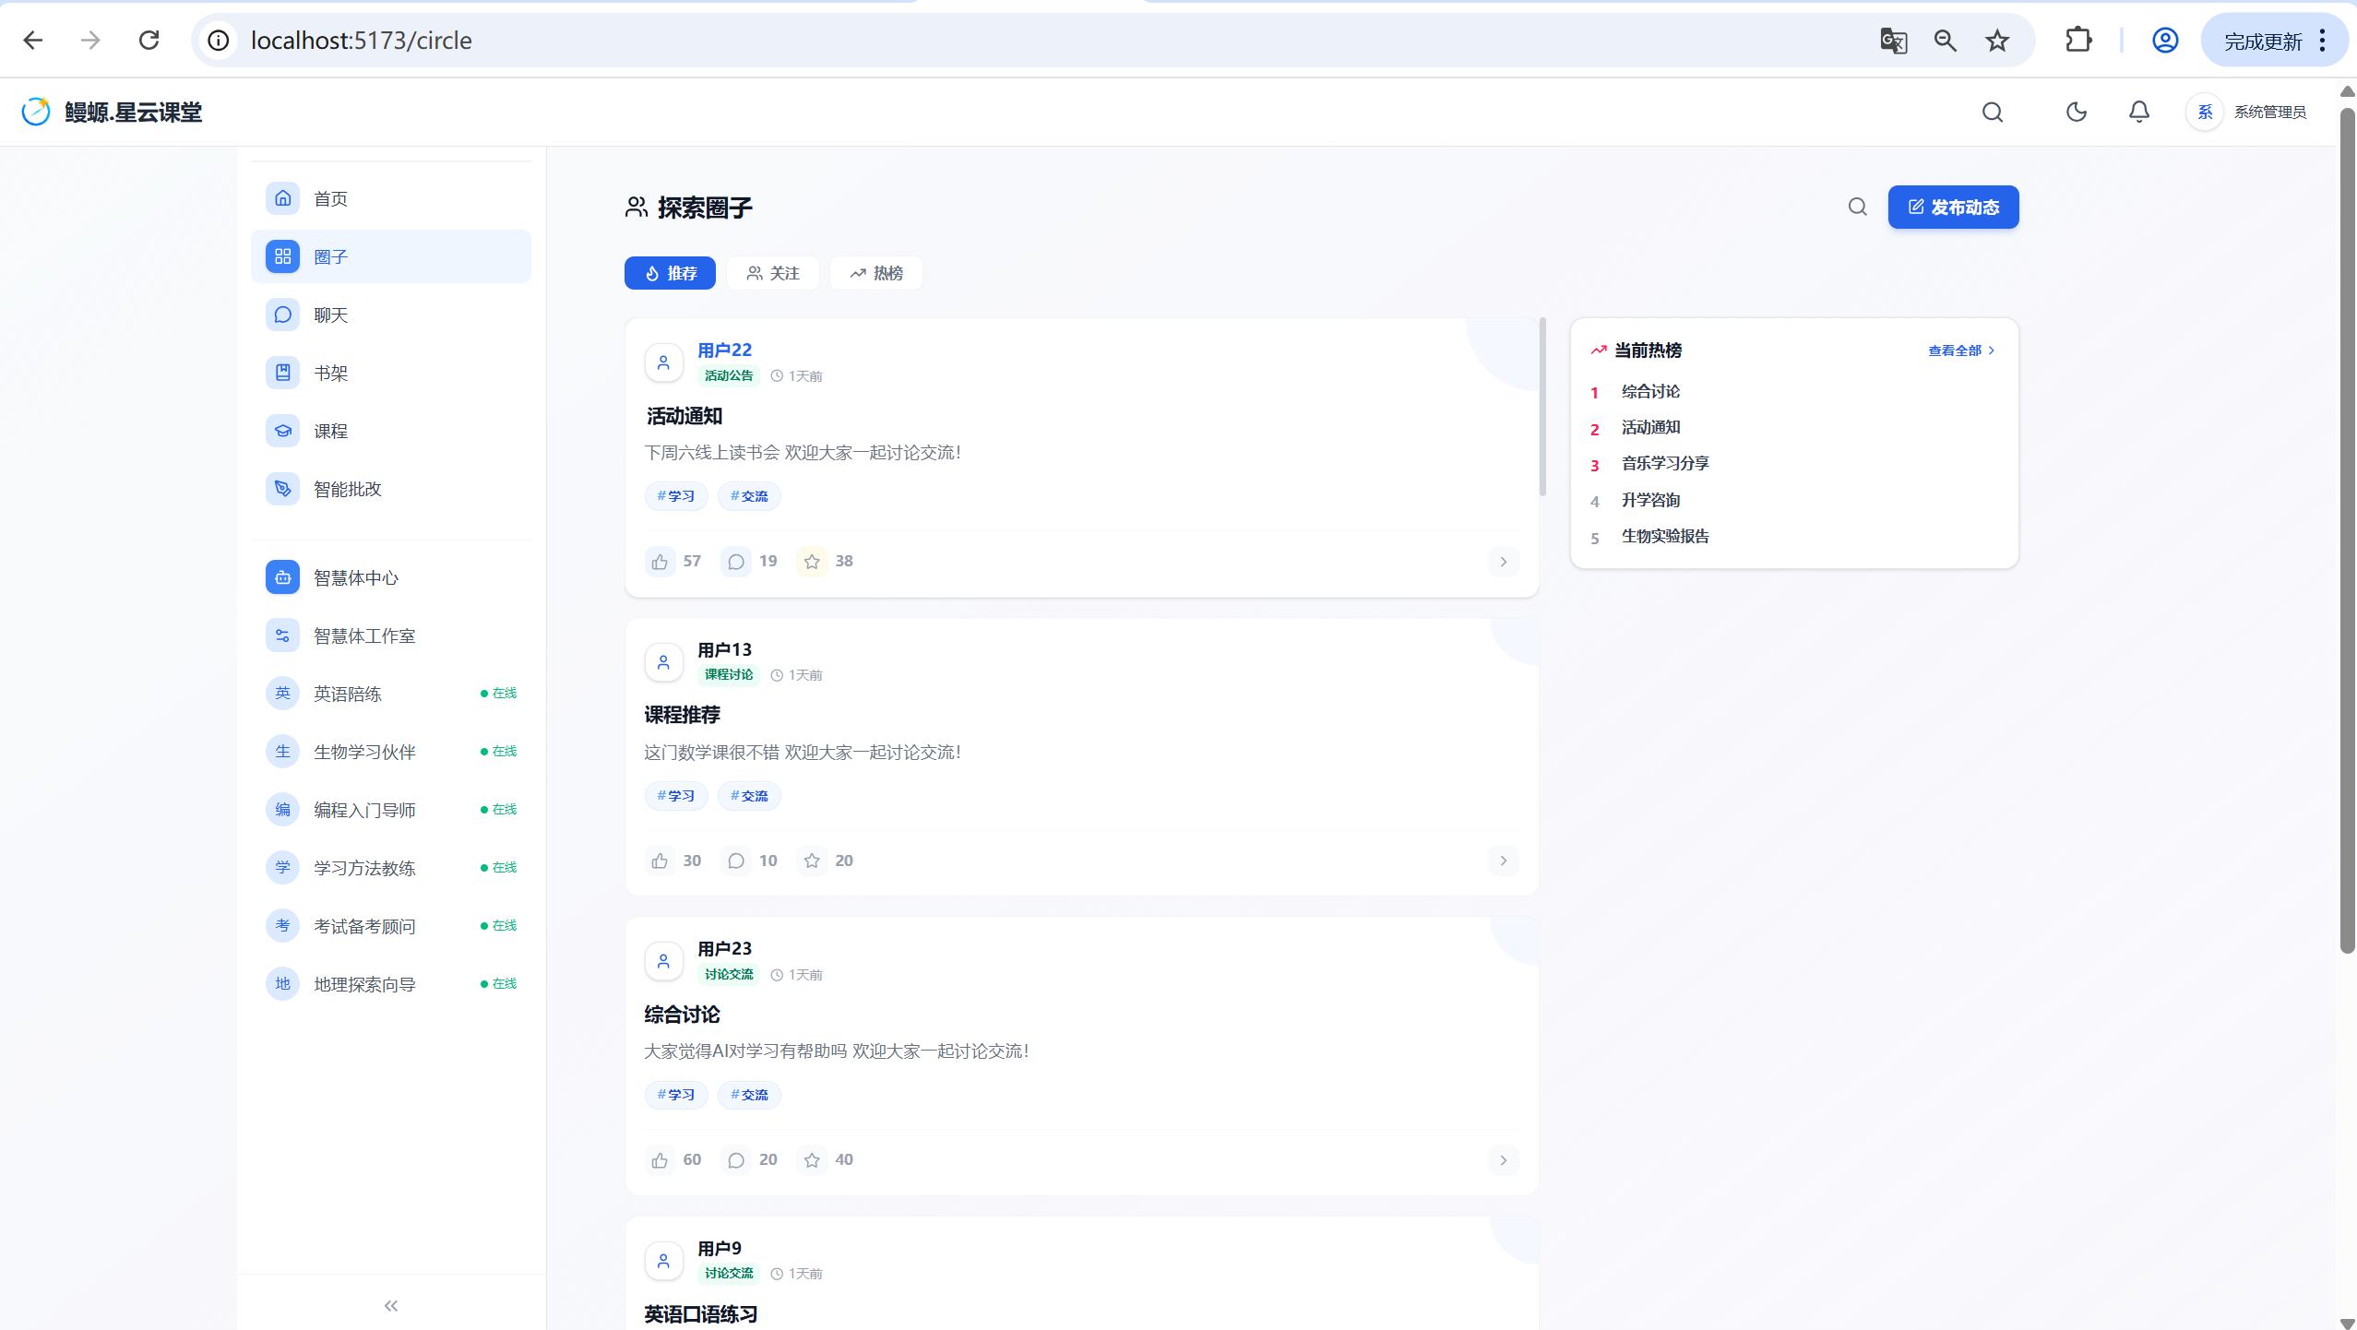Click the 查看全部 link in 当前热榜

click(x=1961, y=350)
